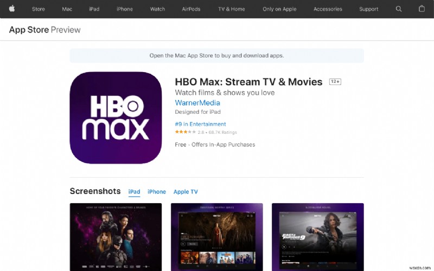This screenshot has width=434, height=271.
Task: Open the shopping bag icon
Action: point(422,9)
